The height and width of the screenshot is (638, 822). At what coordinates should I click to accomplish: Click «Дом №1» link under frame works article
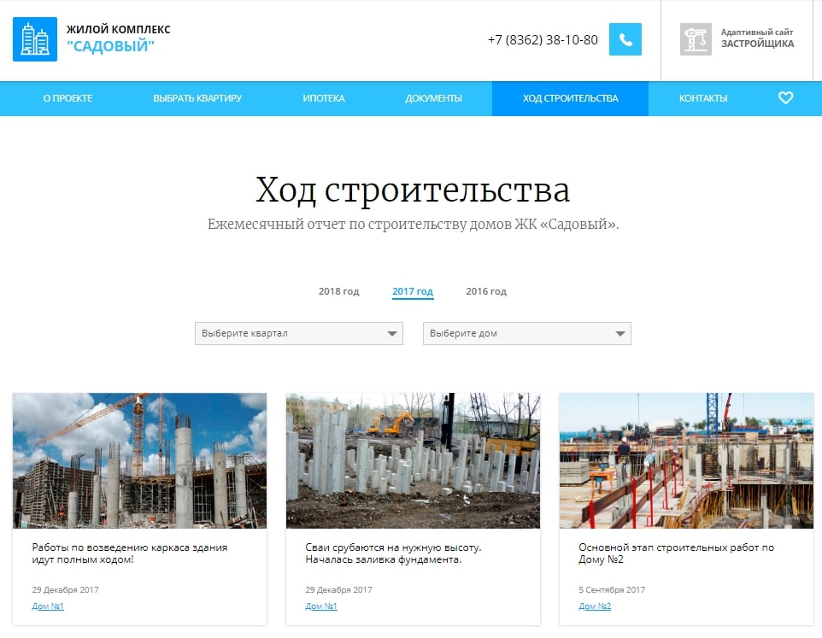[x=48, y=606]
